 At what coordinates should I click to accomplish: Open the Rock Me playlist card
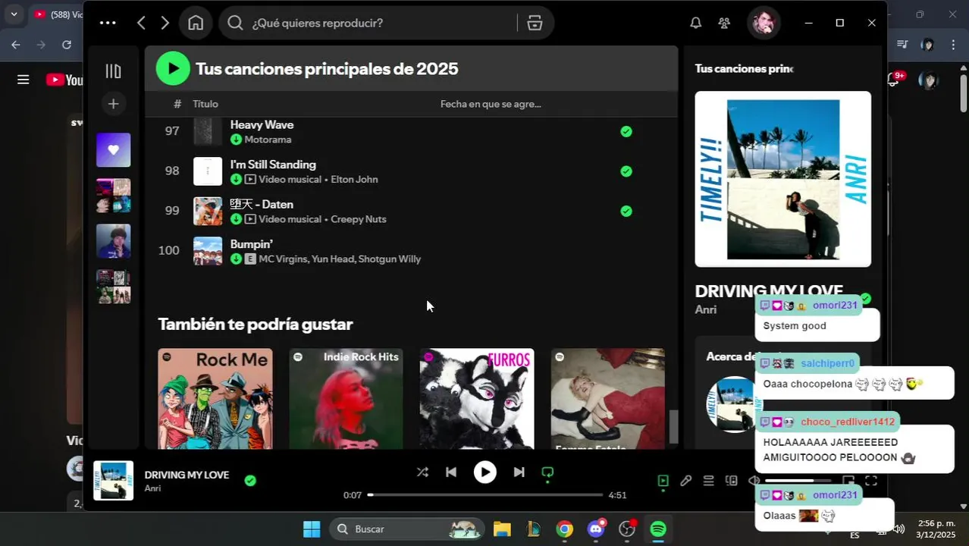215,399
